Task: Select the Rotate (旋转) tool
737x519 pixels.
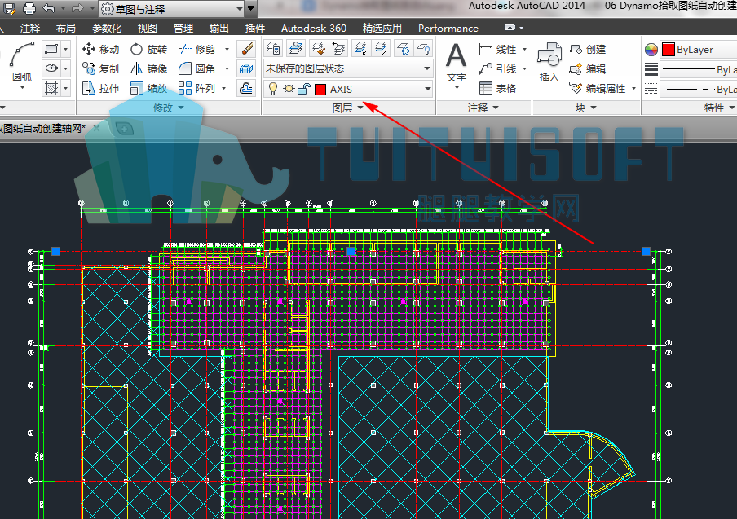Action: [x=148, y=50]
